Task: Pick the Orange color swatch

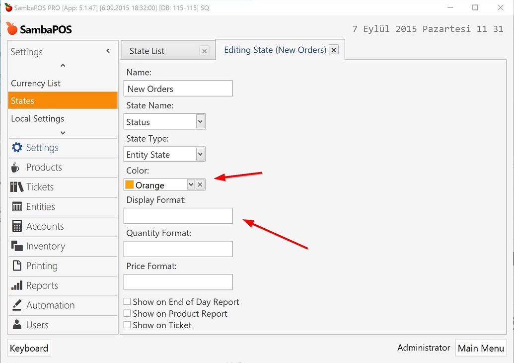Action: pos(129,184)
